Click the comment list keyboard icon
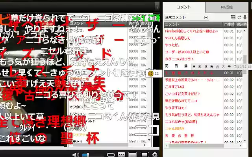 (233, 17)
